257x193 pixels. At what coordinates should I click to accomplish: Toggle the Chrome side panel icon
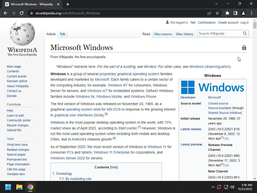click(x=235, y=13)
